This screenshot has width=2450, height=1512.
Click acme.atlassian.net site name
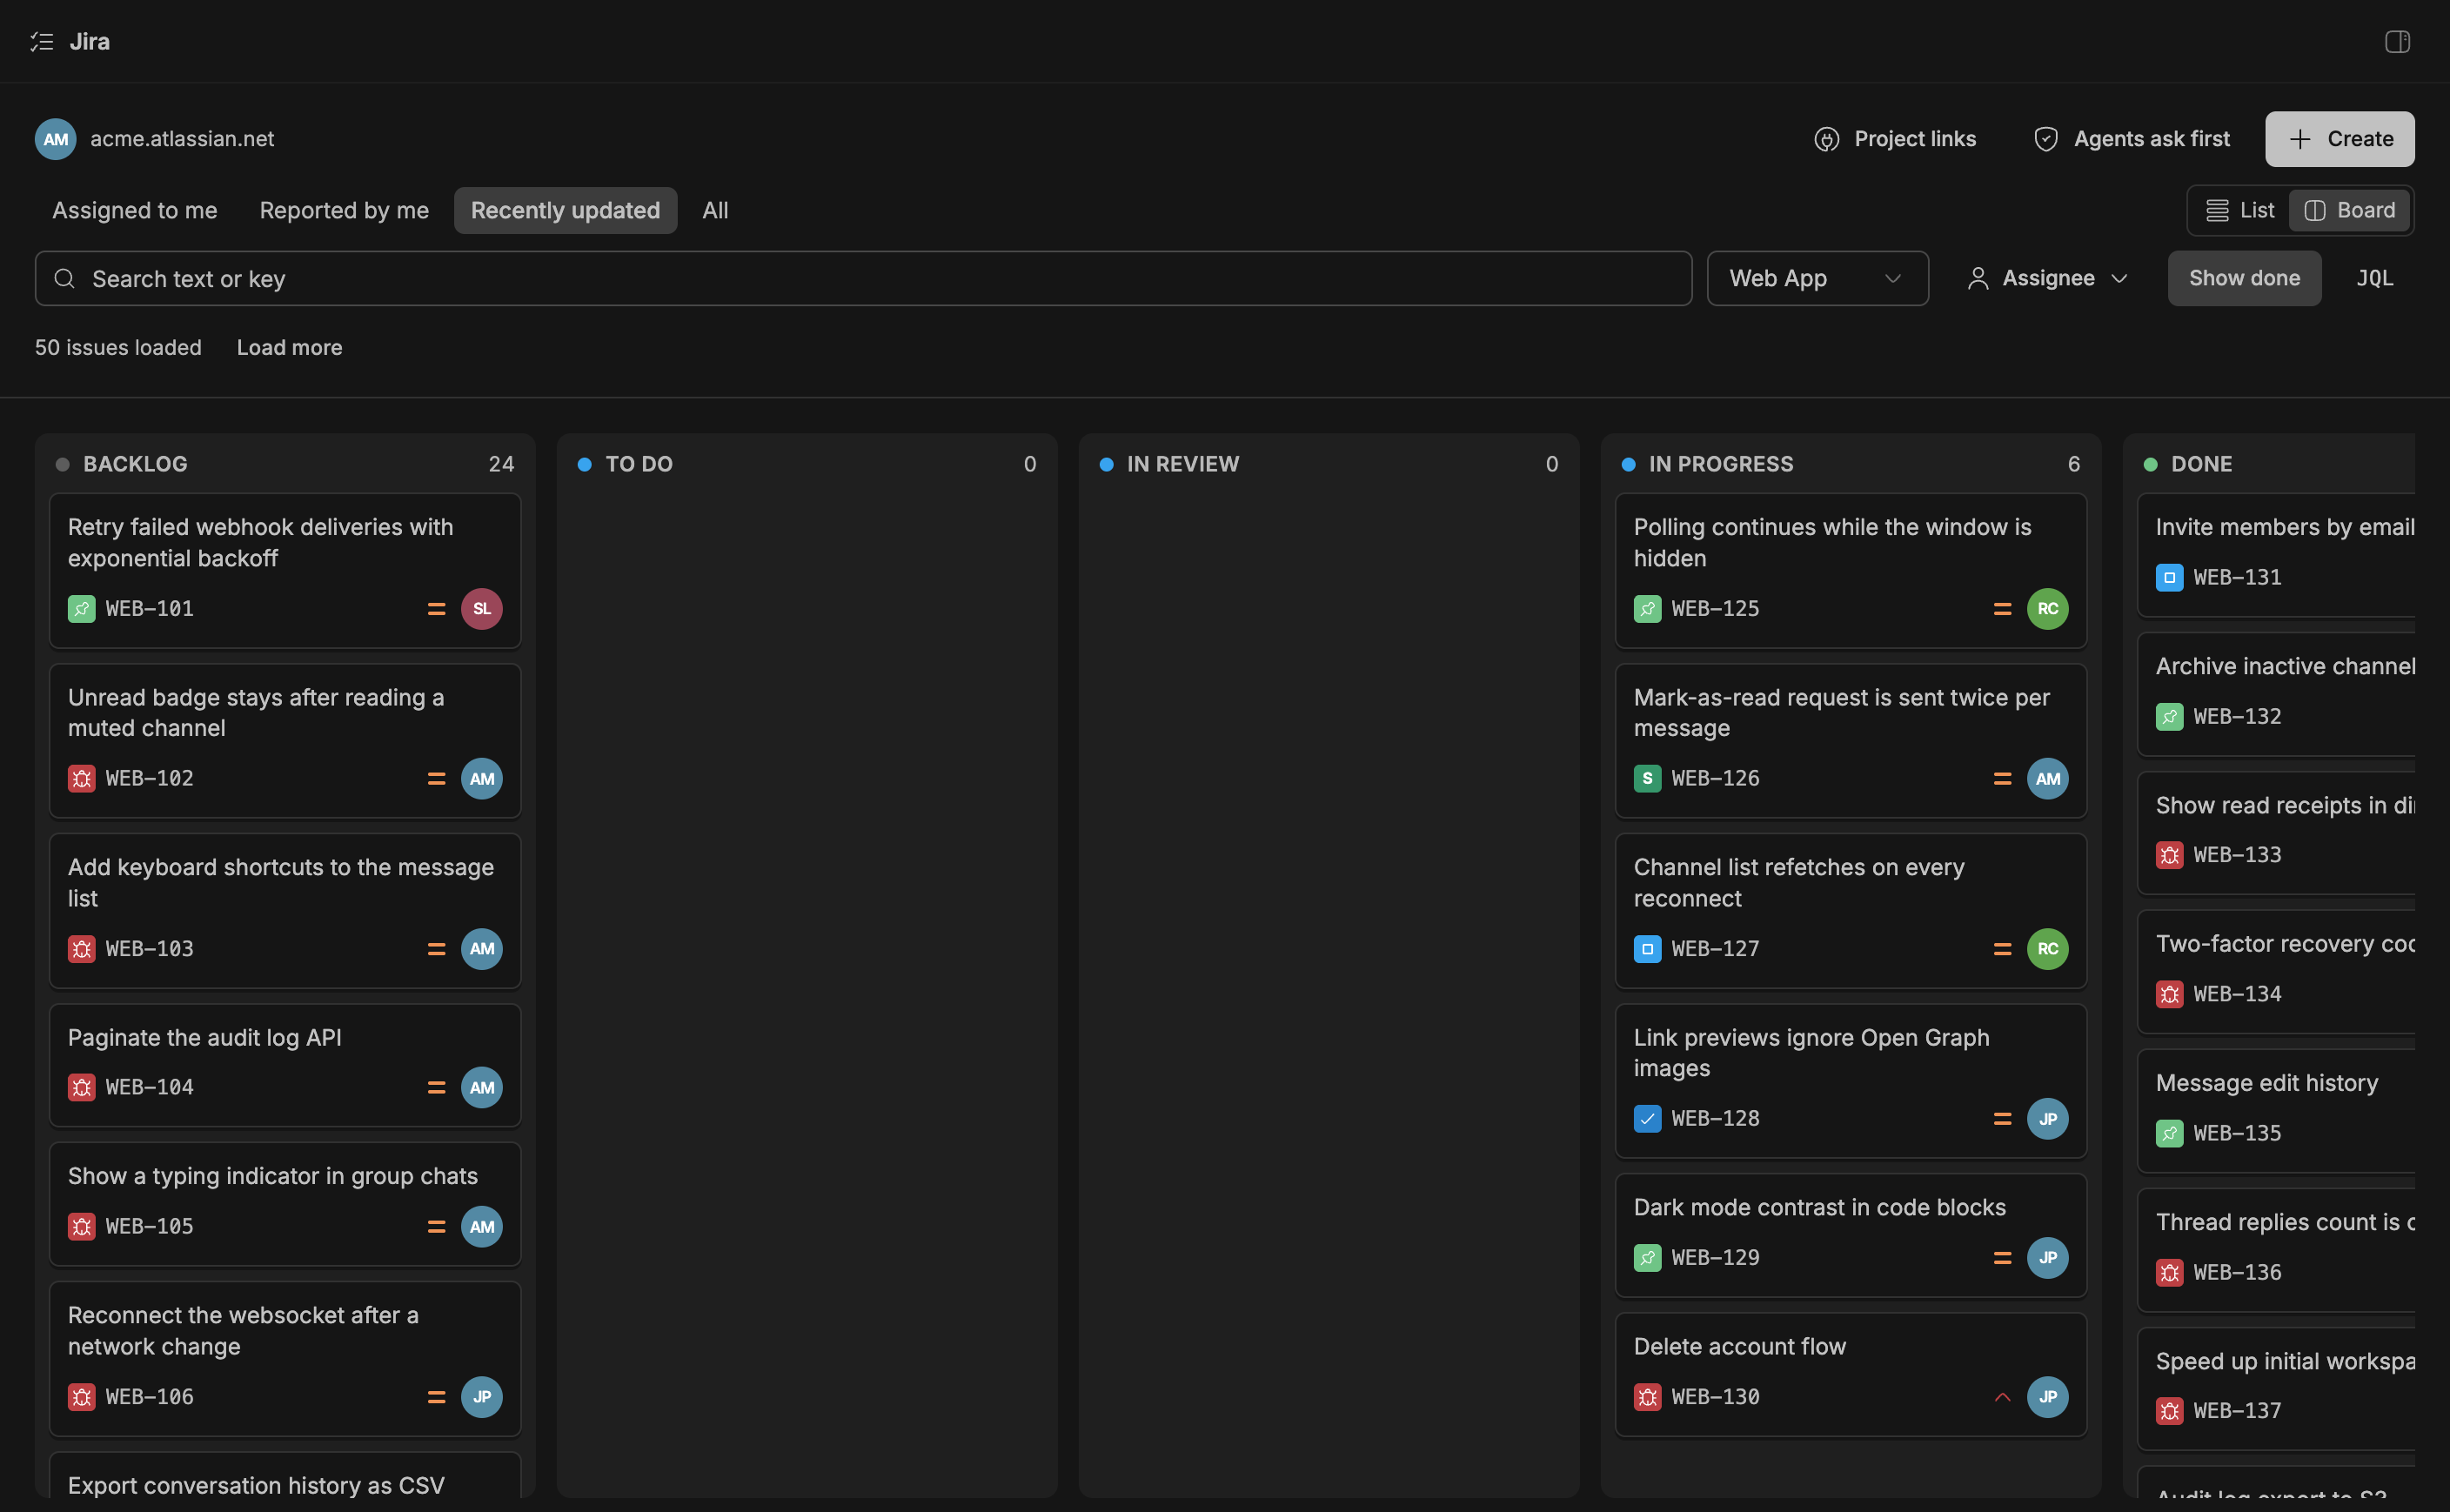coord(182,139)
